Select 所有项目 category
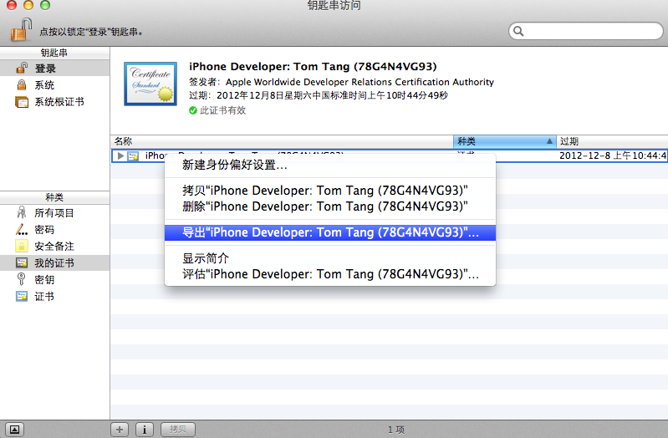668x438 pixels. (x=54, y=212)
